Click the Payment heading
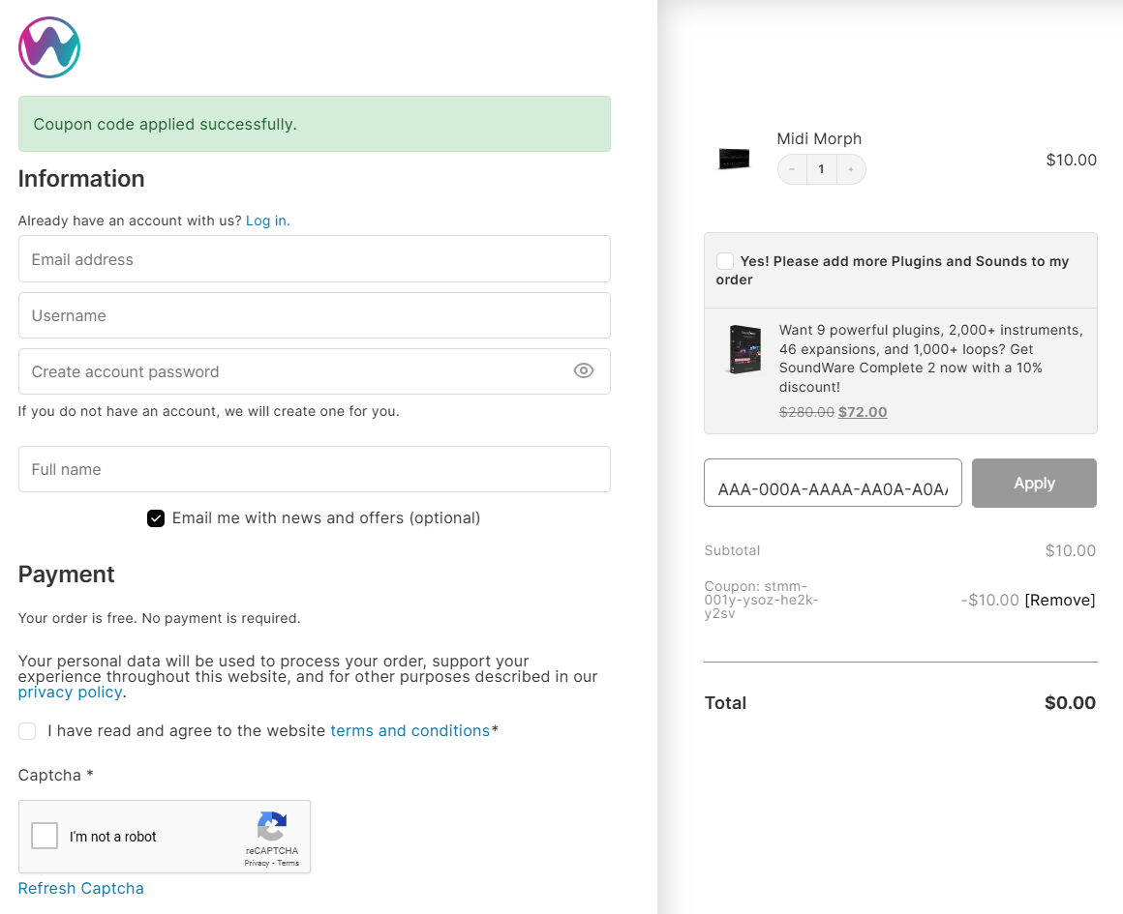The width and height of the screenshot is (1123, 914). pos(66,574)
